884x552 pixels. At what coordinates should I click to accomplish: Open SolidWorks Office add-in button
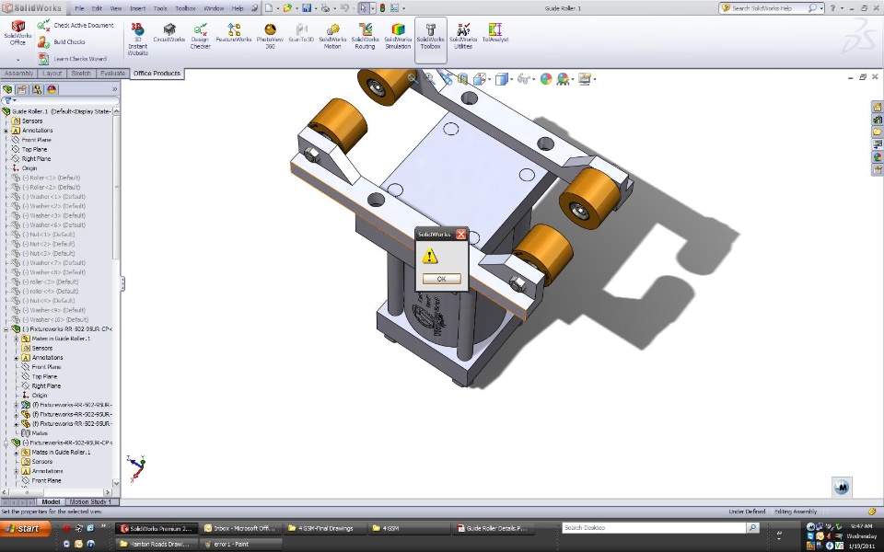click(17, 33)
